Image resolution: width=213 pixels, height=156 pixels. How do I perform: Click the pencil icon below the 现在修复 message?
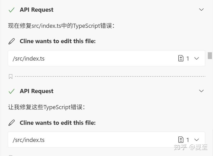12,41
